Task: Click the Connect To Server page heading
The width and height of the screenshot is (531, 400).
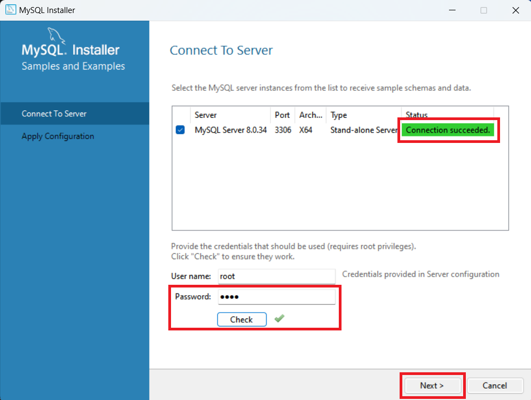Action: [221, 50]
